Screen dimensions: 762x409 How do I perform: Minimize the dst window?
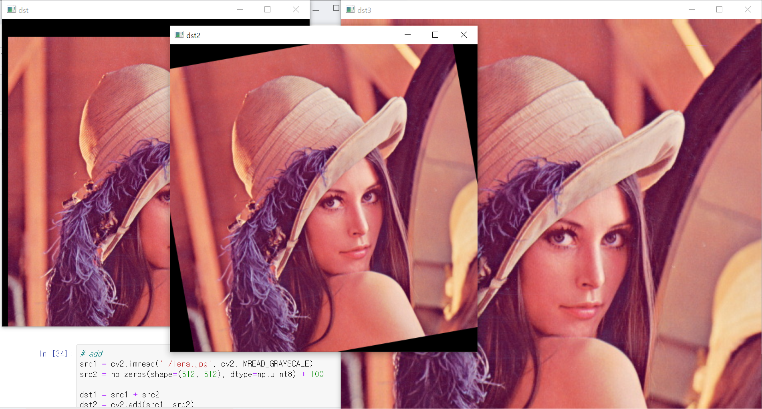click(240, 10)
